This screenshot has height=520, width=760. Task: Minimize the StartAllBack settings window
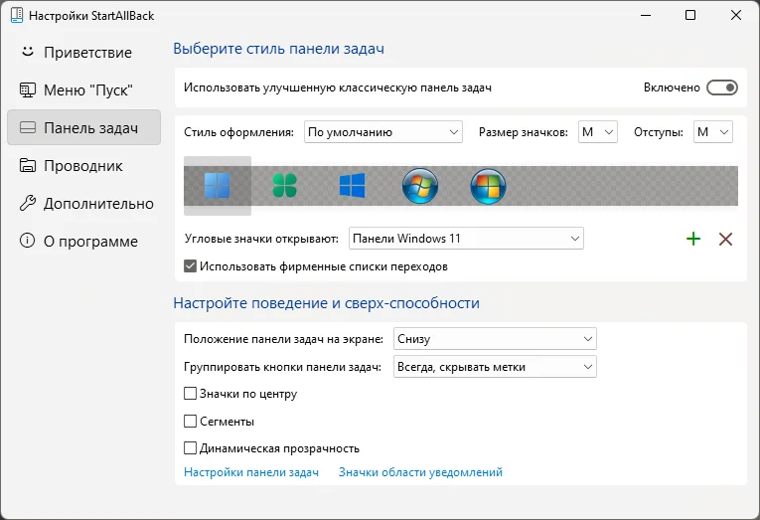[x=646, y=15]
